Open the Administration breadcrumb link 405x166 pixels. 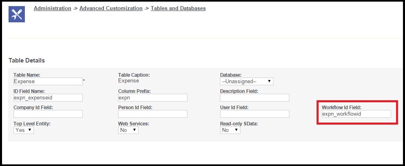coord(52,8)
